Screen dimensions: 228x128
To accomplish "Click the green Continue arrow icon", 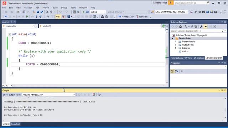I will (x=27, y=17).
